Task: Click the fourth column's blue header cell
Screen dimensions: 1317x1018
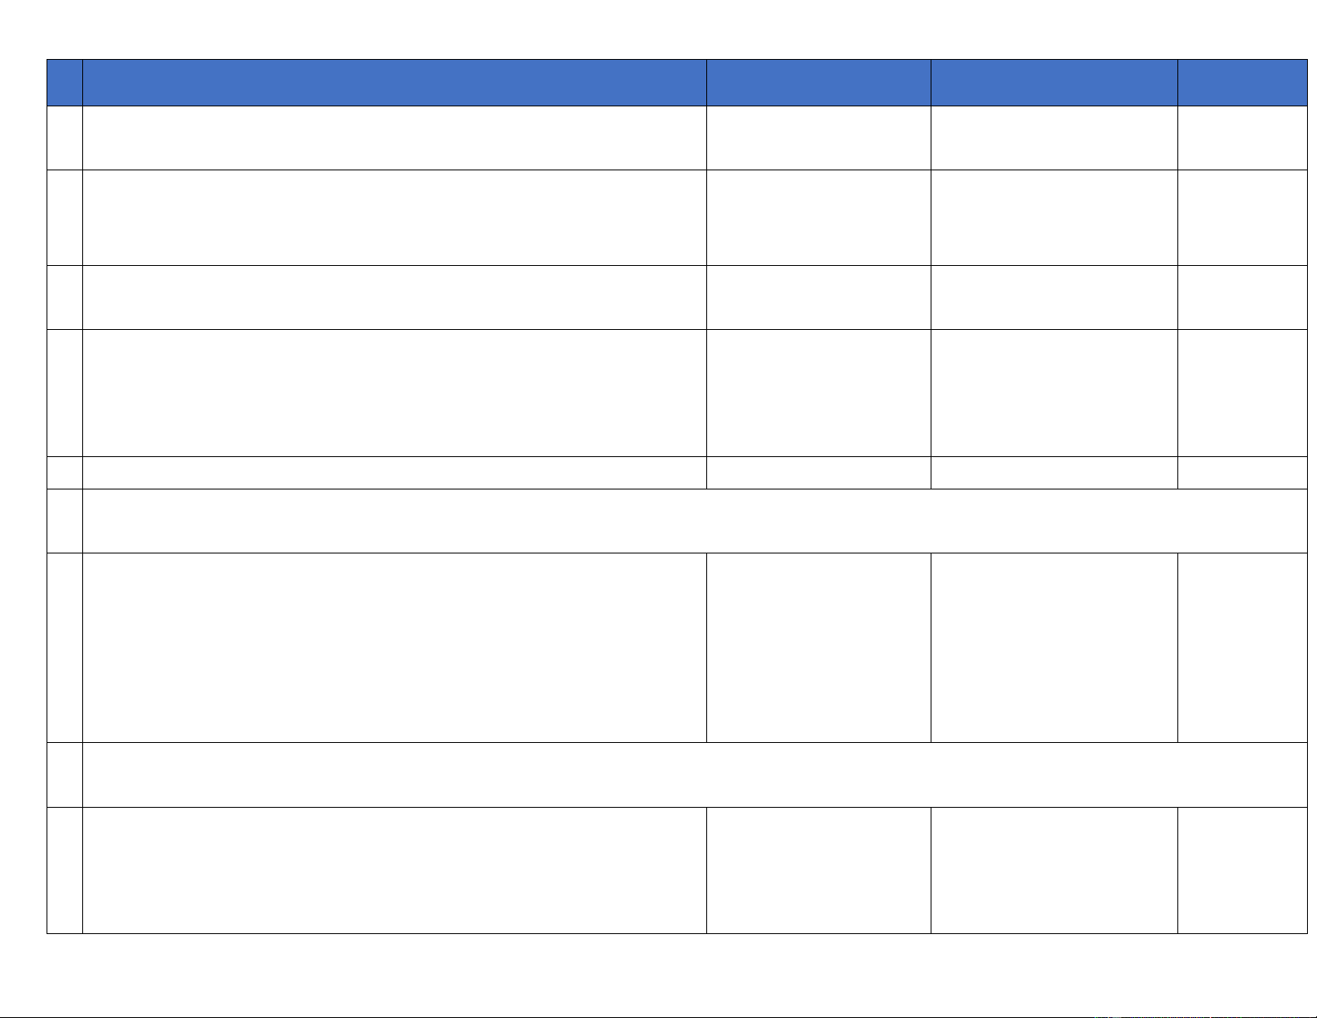Action: click(x=1054, y=82)
